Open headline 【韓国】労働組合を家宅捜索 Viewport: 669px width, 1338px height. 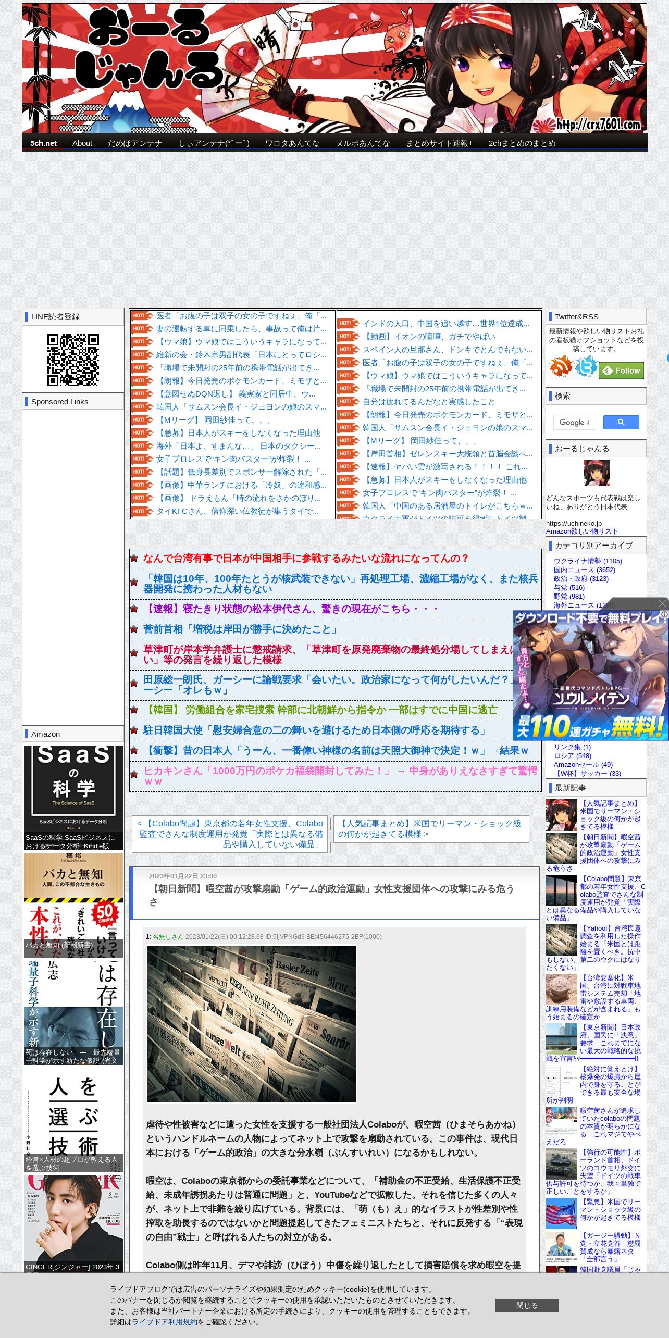pos(320,710)
